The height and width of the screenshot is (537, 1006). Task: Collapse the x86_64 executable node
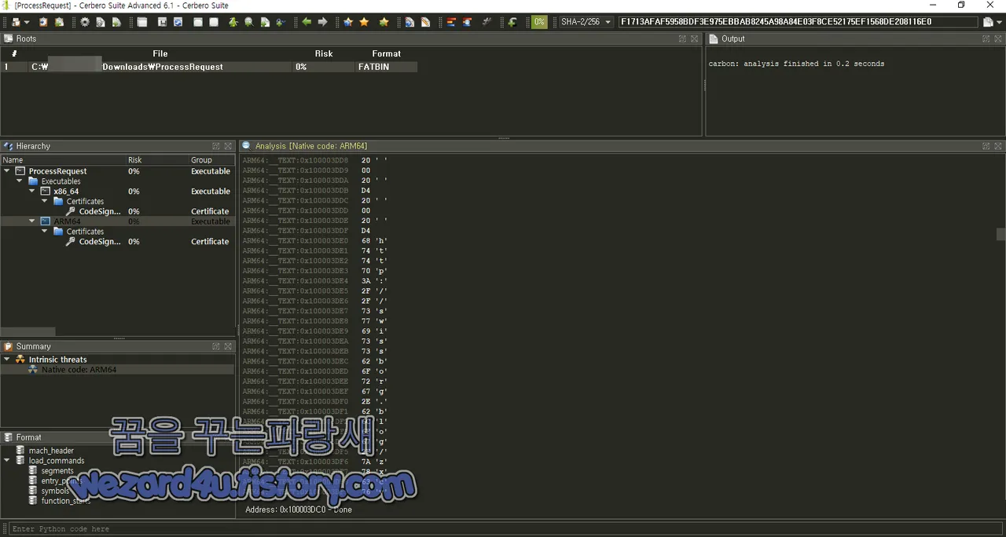(x=32, y=192)
